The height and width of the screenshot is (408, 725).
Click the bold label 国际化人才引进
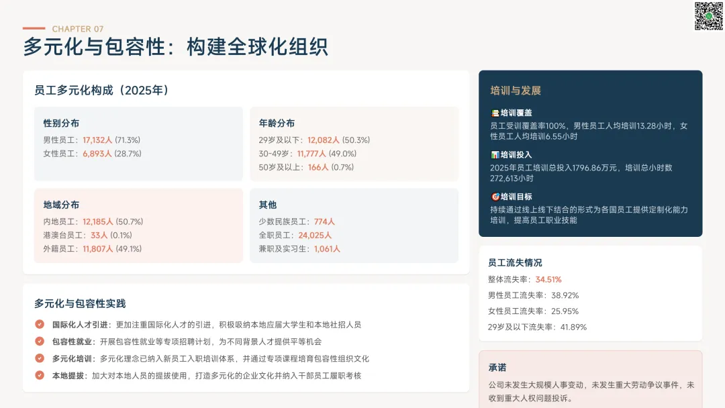pyautogui.click(x=80, y=325)
